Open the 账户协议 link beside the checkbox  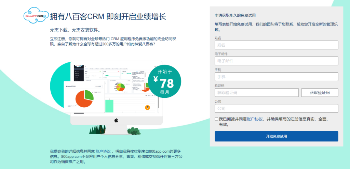point(255,119)
